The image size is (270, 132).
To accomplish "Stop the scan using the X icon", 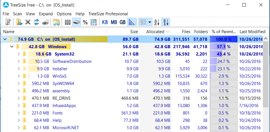I will coord(28,22).
